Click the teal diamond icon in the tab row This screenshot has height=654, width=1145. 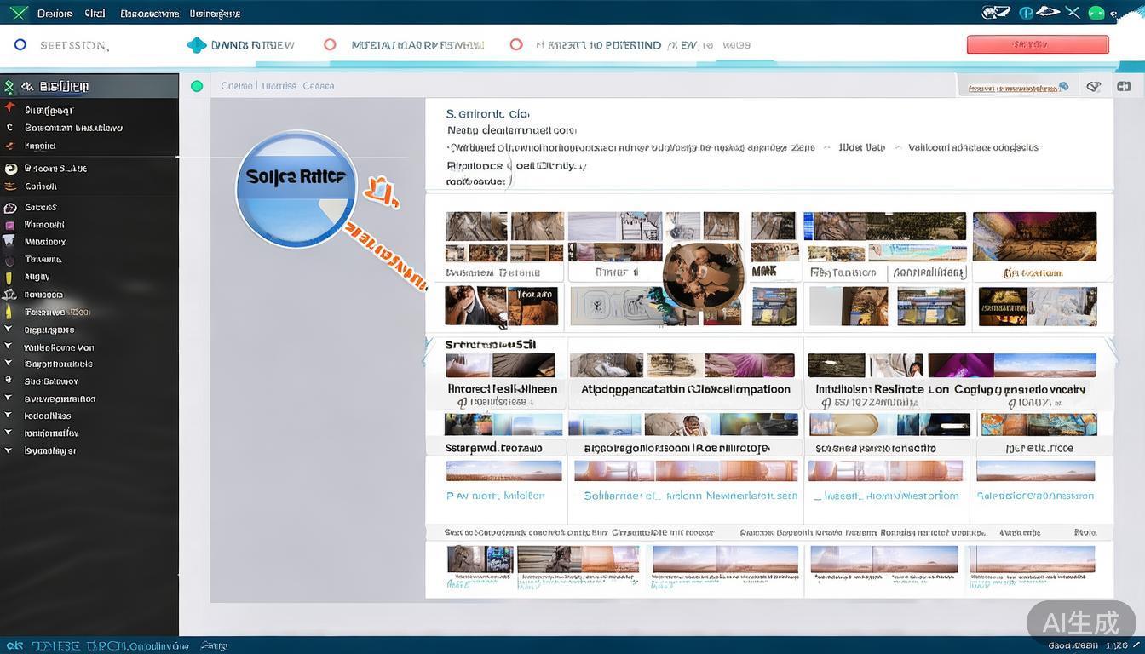(x=197, y=45)
